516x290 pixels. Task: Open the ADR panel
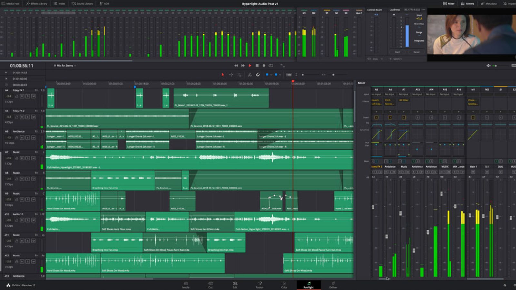coord(104,4)
